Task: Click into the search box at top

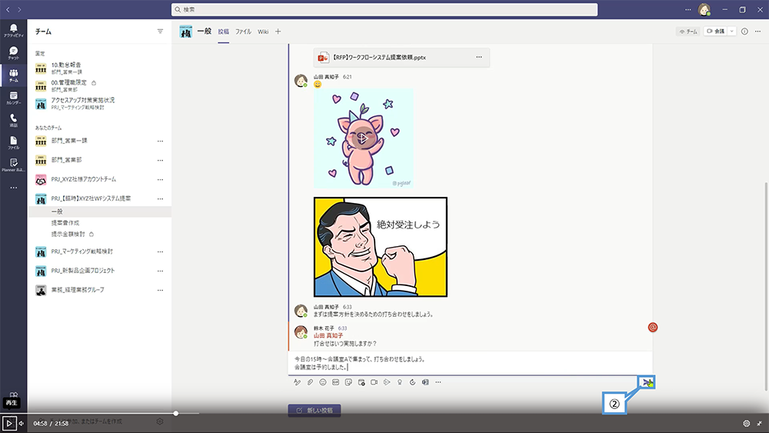Action: coord(384,9)
